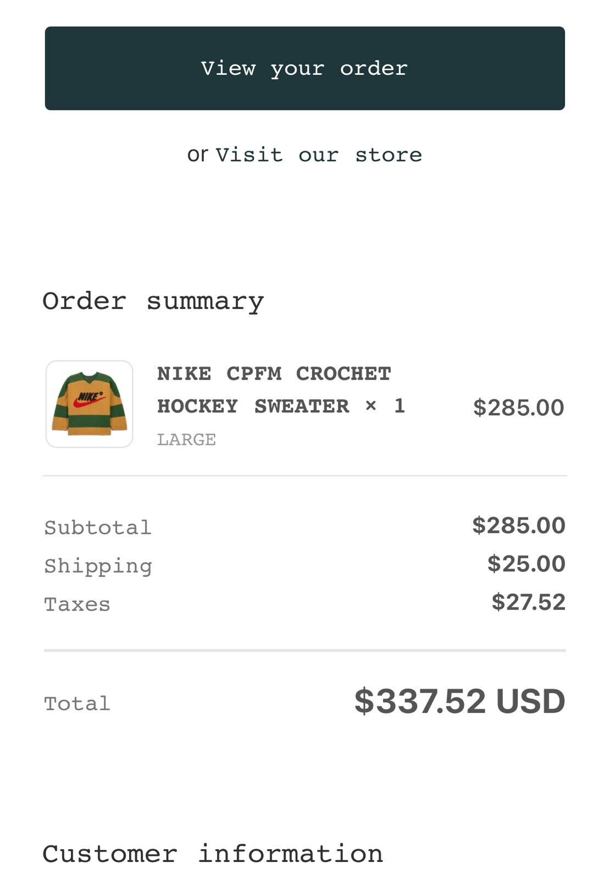Click the word or before store link
The width and height of the screenshot is (610, 880).
(x=197, y=155)
